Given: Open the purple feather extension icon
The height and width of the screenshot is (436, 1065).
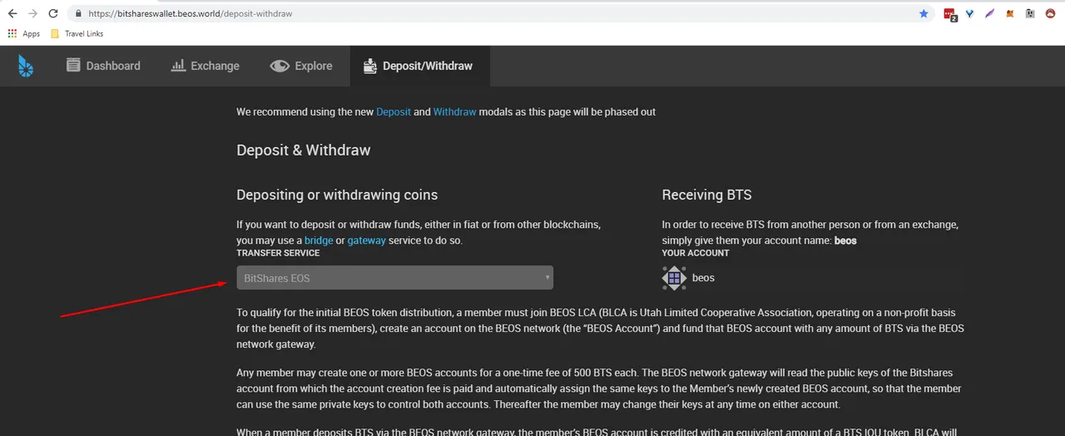Looking at the screenshot, I should click(990, 14).
